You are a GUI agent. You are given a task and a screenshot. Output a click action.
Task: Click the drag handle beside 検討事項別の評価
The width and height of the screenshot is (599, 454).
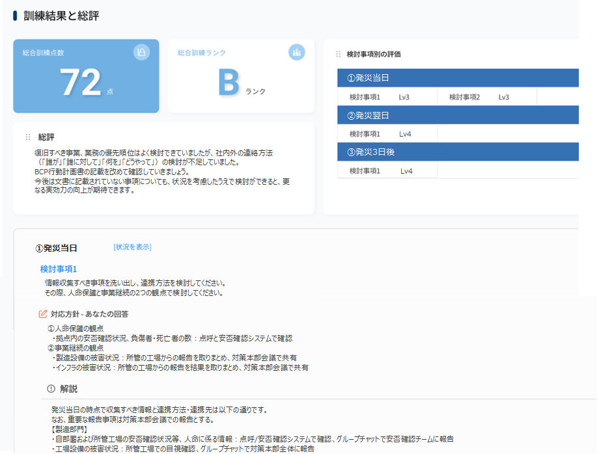[338, 54]
